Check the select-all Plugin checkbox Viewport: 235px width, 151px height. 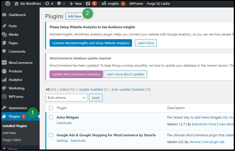[x=51, y=108]
